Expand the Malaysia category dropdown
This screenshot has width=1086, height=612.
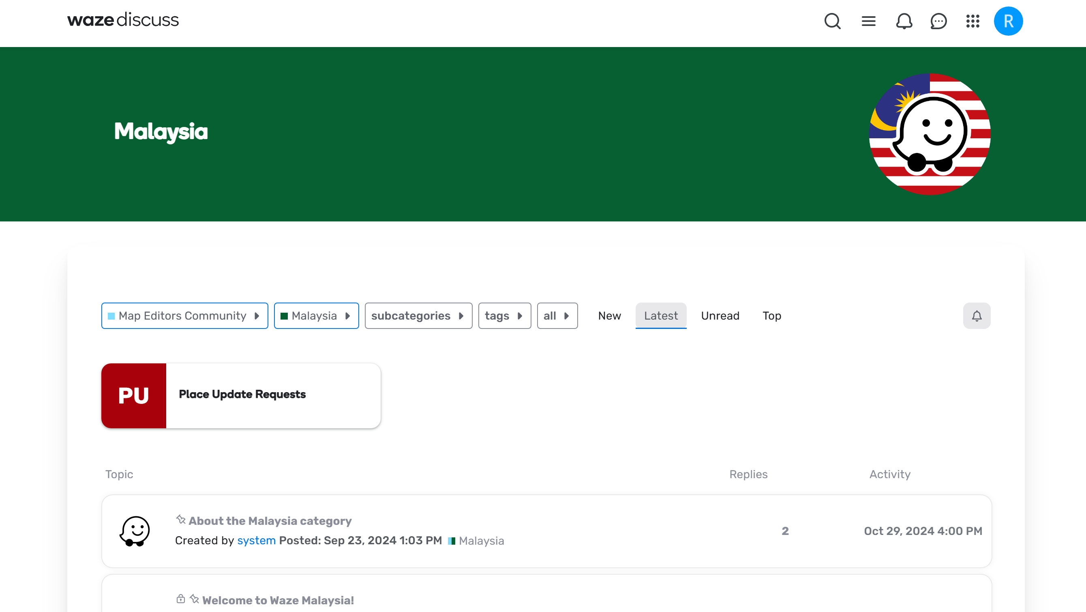pyautogui.click(x=316, y=316)
